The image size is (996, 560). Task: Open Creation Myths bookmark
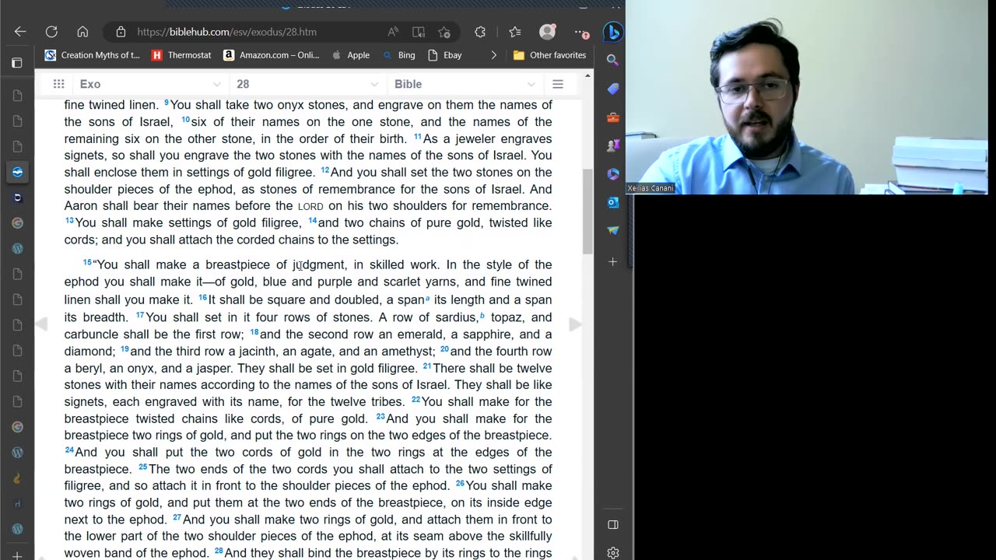tap(93, 55)
